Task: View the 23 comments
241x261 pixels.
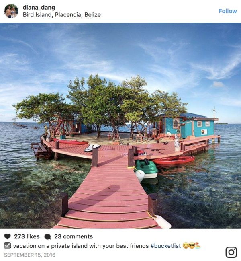Action: 74,236
